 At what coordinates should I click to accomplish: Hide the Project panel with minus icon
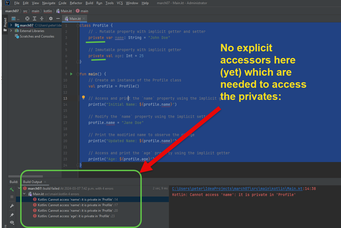click(x=58, y=18)
